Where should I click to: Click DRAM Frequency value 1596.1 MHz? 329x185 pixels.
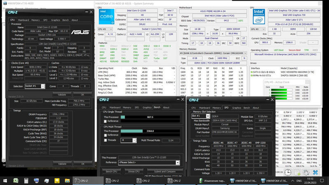[x=58, y=114]
